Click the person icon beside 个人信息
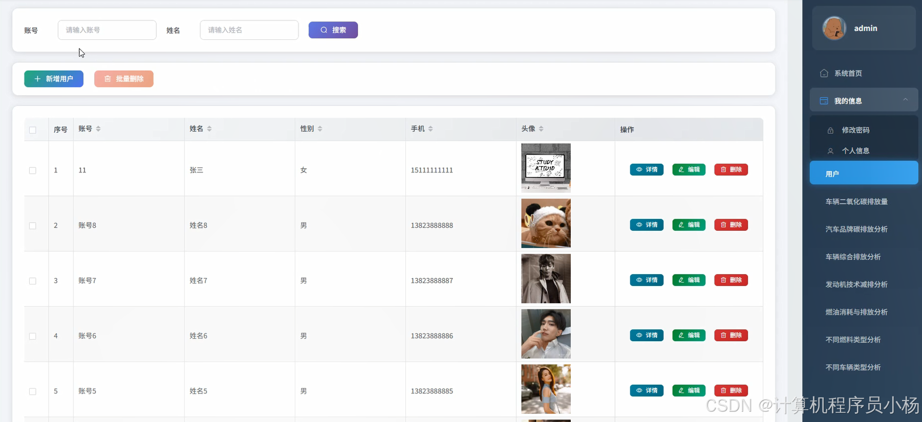The image size is (922, 422). [x=830, y=151]
